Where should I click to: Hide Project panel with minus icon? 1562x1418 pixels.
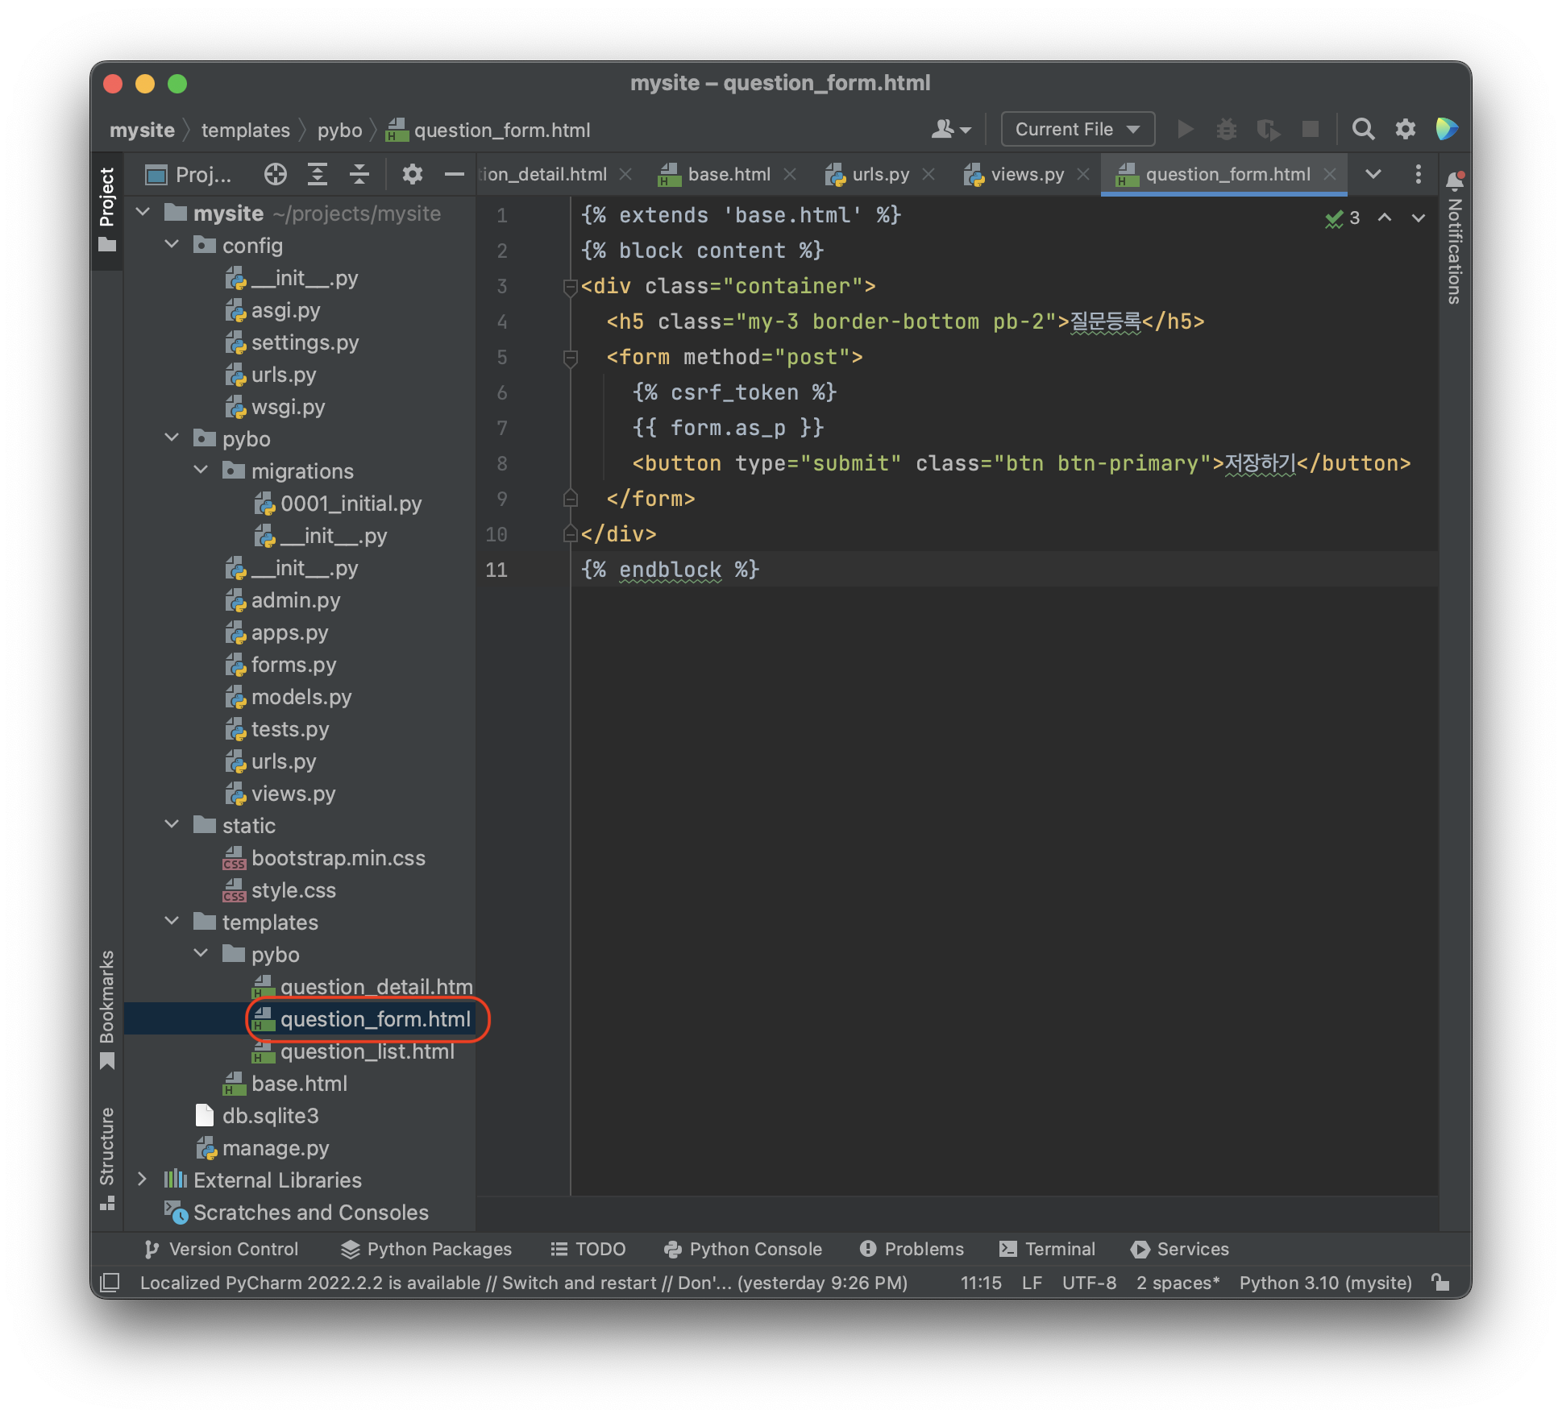[455, 174]
